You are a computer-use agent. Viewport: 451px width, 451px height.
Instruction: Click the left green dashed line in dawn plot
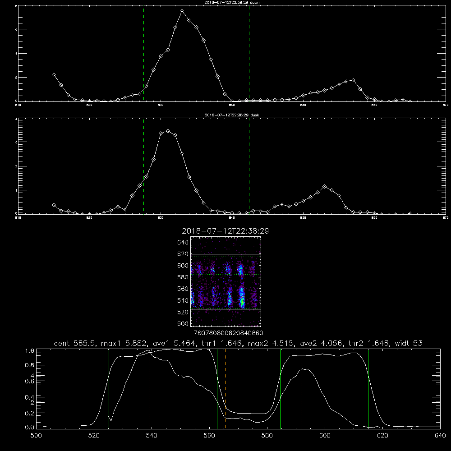click(143, 54)
